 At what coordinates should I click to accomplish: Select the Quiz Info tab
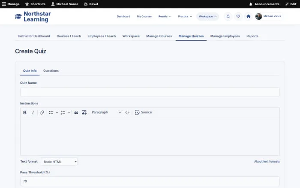30,71
